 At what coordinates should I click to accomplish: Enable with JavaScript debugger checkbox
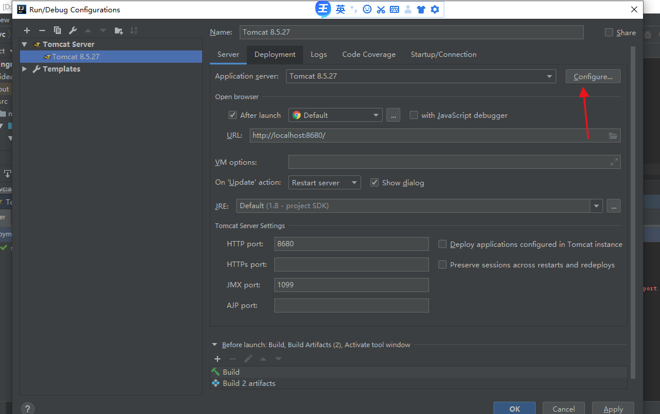414,115
